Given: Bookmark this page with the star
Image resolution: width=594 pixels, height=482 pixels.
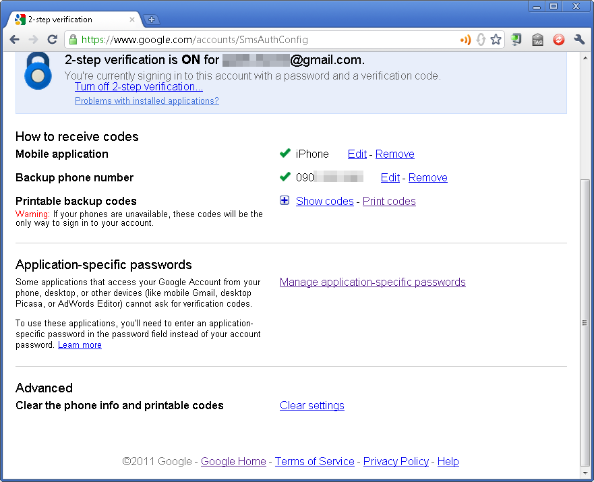Looking at the screenshot, I should point(496,39).
